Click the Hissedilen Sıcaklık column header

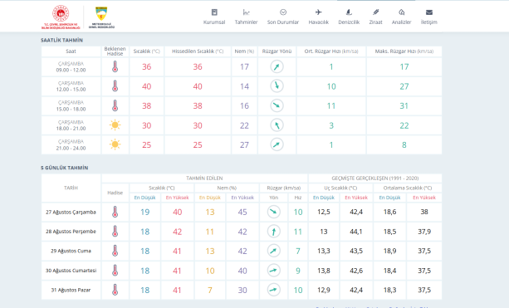tap(198, 51)
